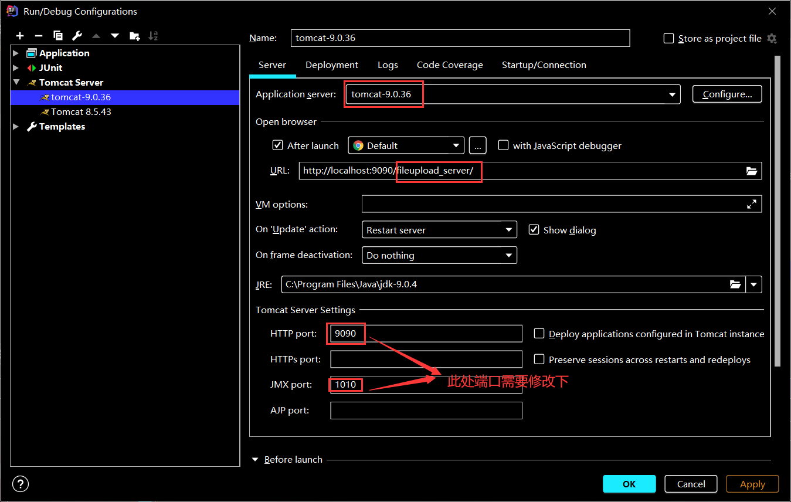Click the expand icon in VM options field
This screenshot has width=791, height=502.
click(751, 204)
